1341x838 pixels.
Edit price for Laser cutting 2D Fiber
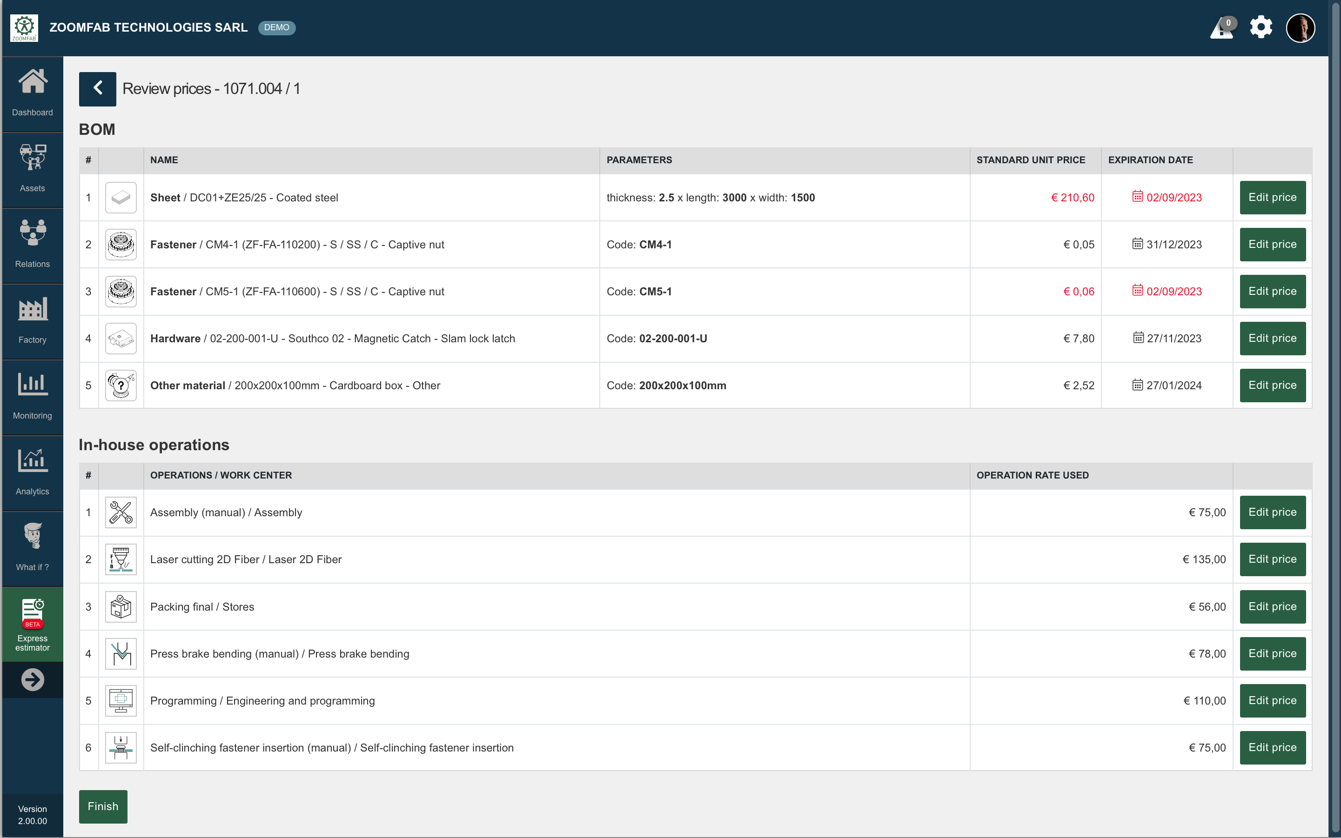1272,559
